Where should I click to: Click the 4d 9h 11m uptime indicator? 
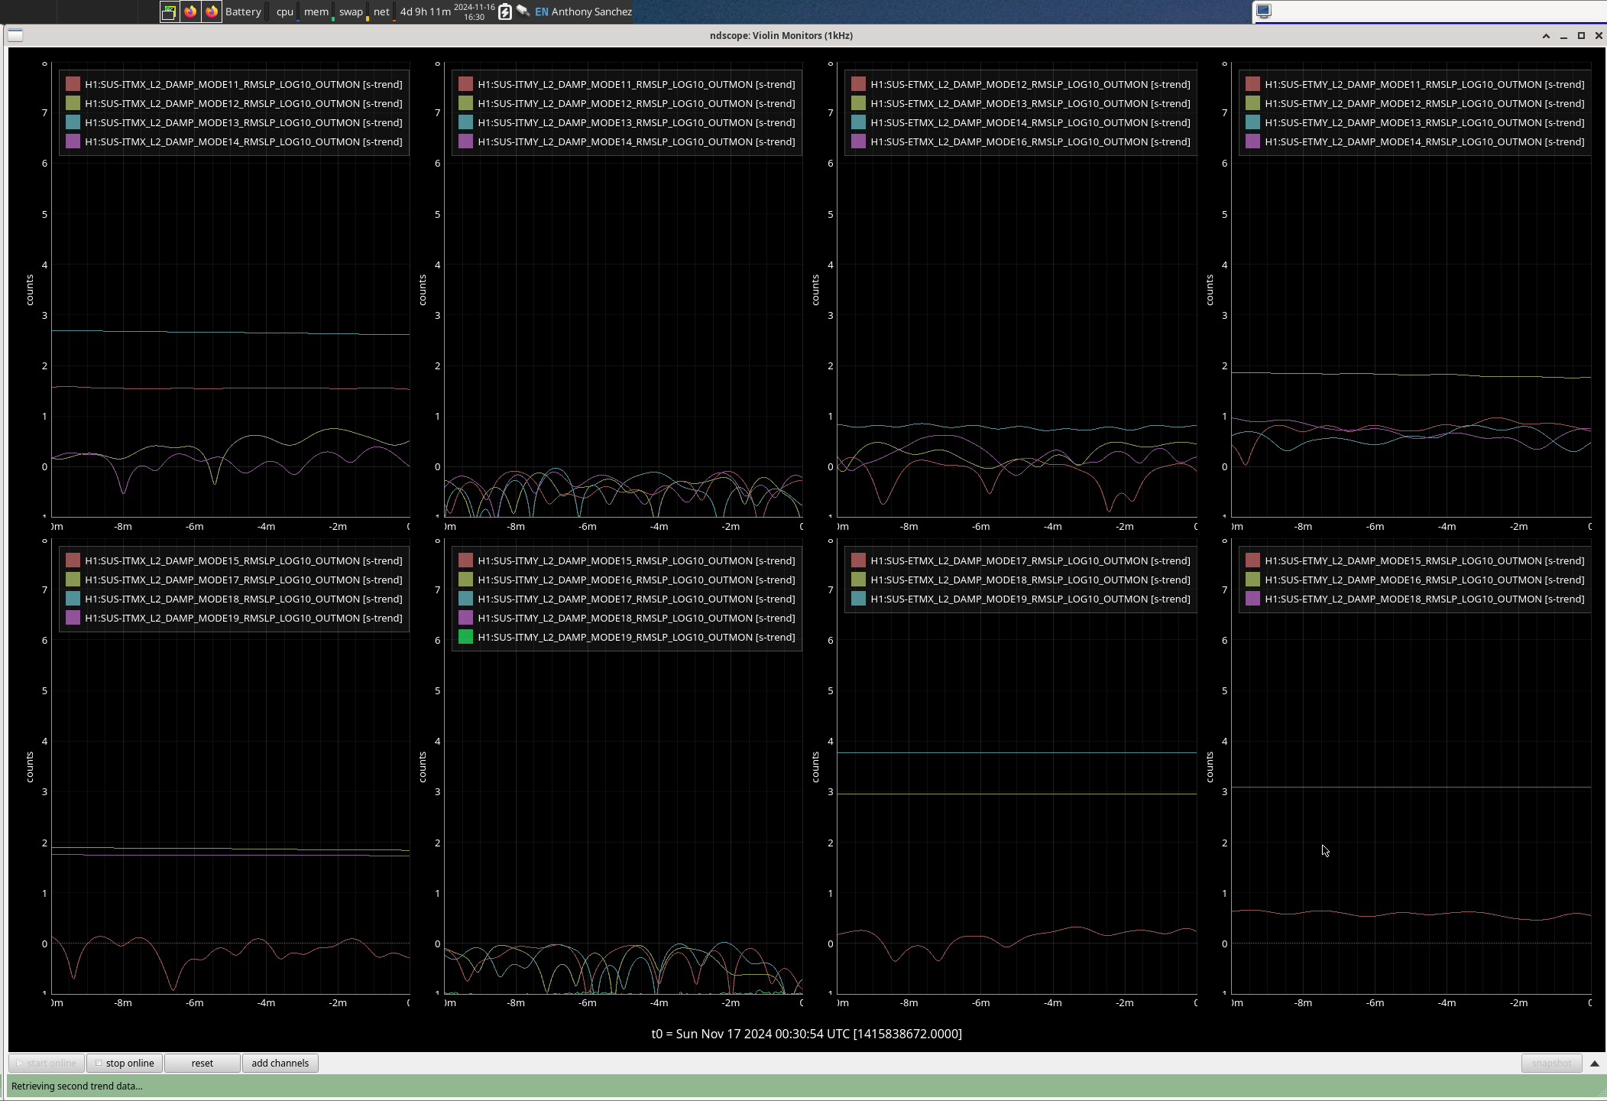425,11
